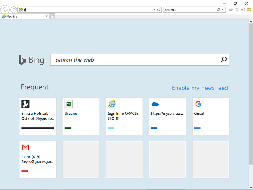Click the Bing logo

[32, 60]
